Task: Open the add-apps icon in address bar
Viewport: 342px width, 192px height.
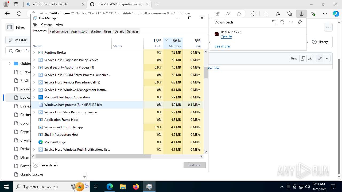Action: 217,14
